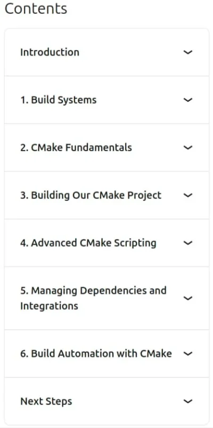Select the 2. CMake Fundamentals title
This screenshot has width=213, height=428.
pyautogui.click(x=76, y=147)
